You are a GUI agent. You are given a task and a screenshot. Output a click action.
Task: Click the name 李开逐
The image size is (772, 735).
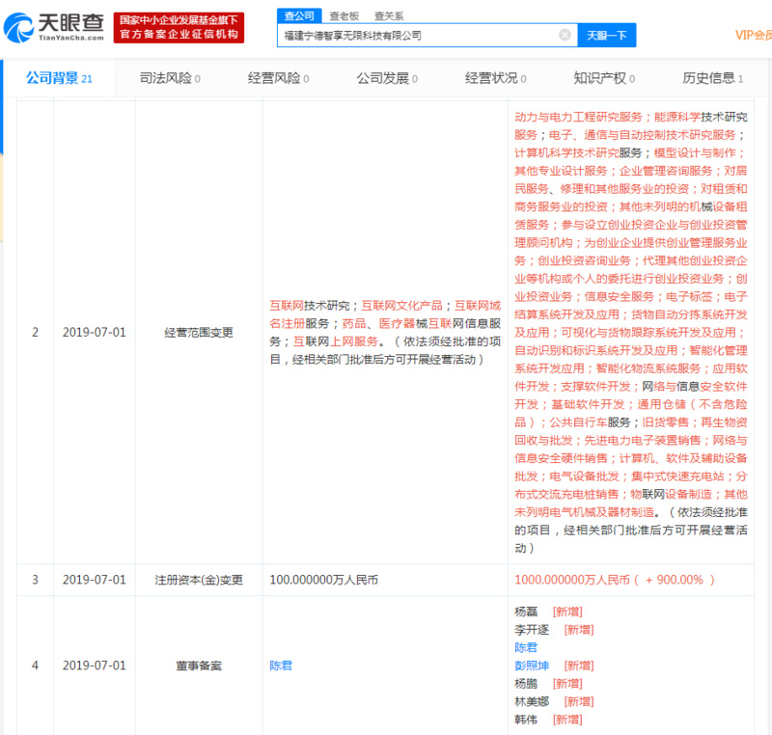[x=532, y=630]
